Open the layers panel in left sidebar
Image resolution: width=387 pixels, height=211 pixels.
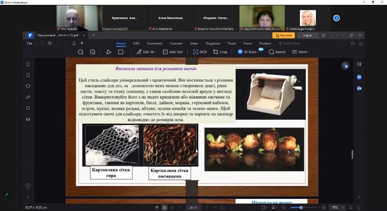pos(28,119)
